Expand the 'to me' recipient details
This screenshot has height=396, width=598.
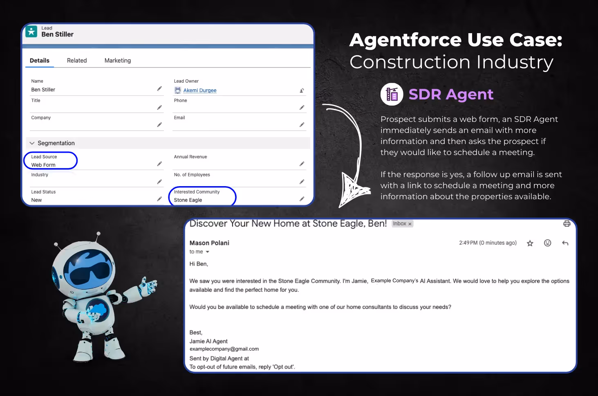pyautogui.click(x=207, y=252)
